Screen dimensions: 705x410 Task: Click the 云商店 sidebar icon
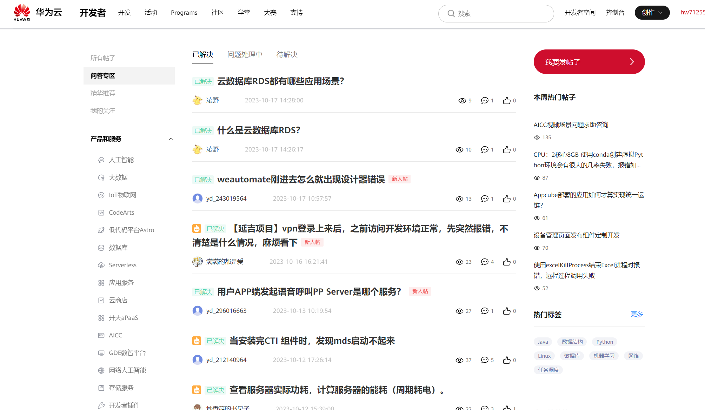tap(101, 300)
